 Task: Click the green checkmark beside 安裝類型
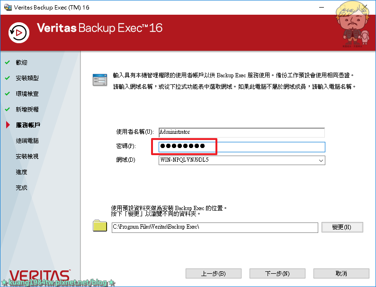tap(8, 78)
